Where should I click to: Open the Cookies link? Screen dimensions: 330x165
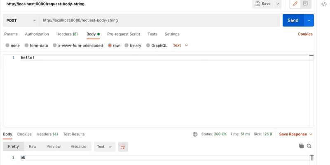pyautogui.click(x=305, y=34)
